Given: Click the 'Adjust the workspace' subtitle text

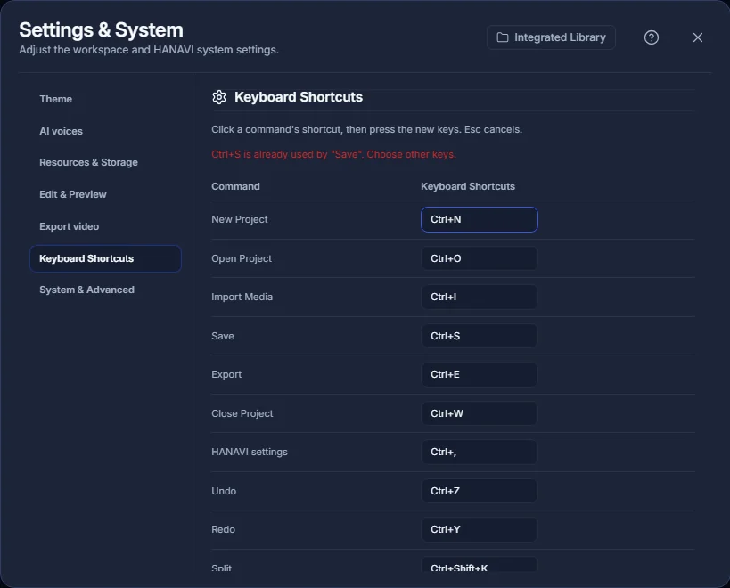Looking at the screenshot, I should pyautogui.click(x=149, y=50).
